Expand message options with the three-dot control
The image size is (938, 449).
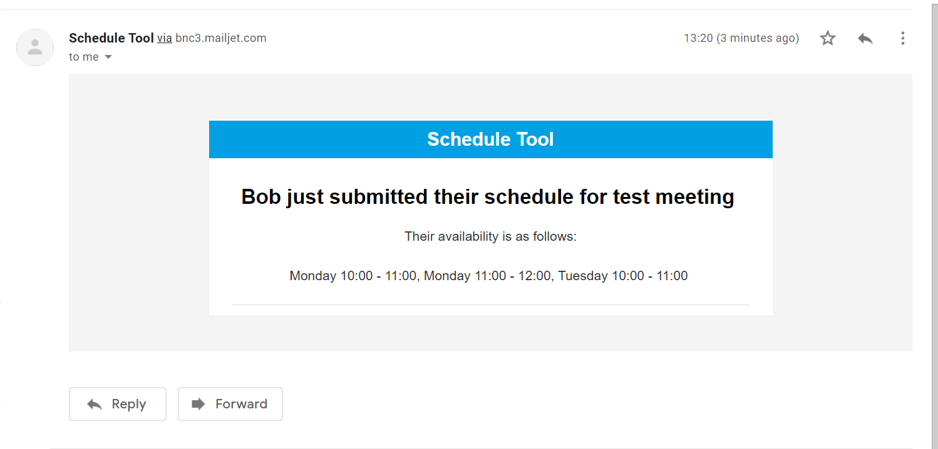pos(903,38)
